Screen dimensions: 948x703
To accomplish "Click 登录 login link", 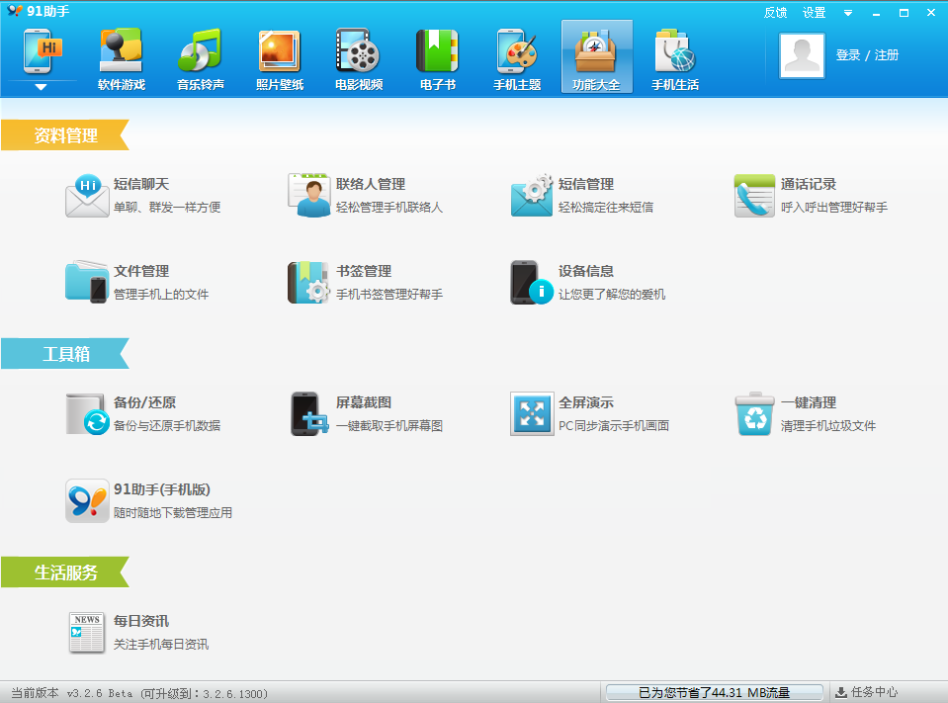I will pyautogui.click(x=847, y=55).
